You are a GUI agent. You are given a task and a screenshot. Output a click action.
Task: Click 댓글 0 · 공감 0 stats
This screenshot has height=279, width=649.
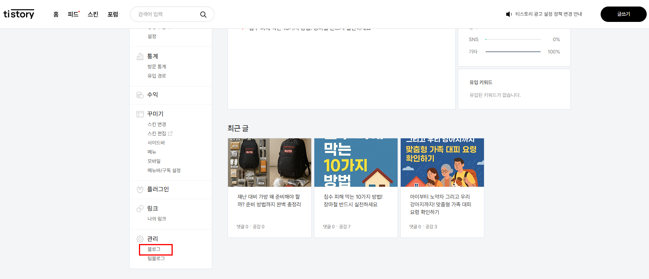click(x=251, y=227)
